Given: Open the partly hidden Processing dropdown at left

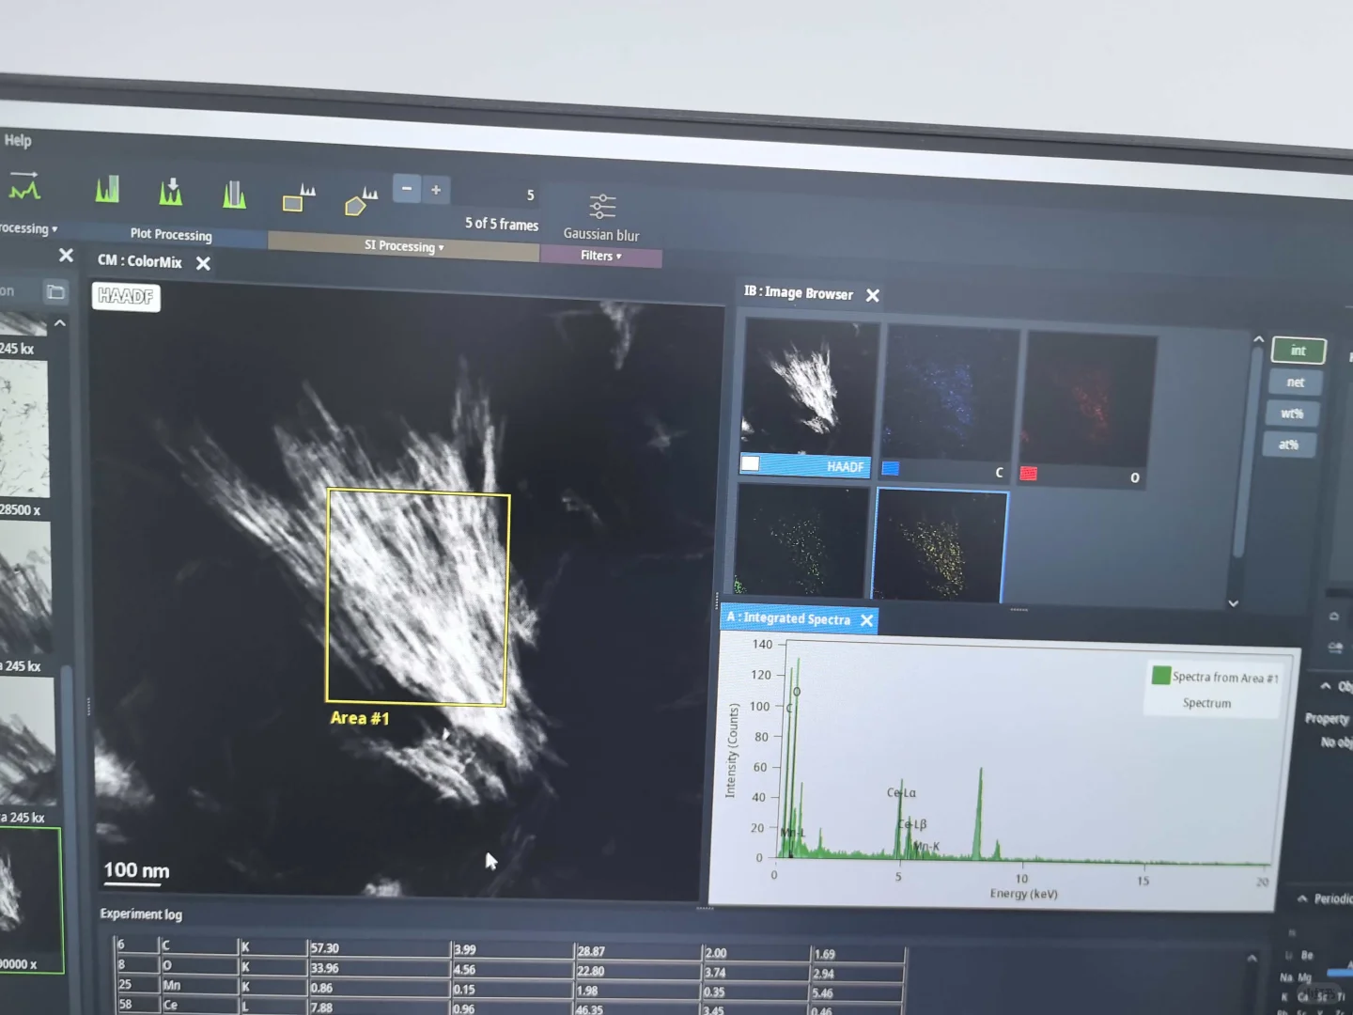Looking at the screenshot, I should click(x=28, y=228).
